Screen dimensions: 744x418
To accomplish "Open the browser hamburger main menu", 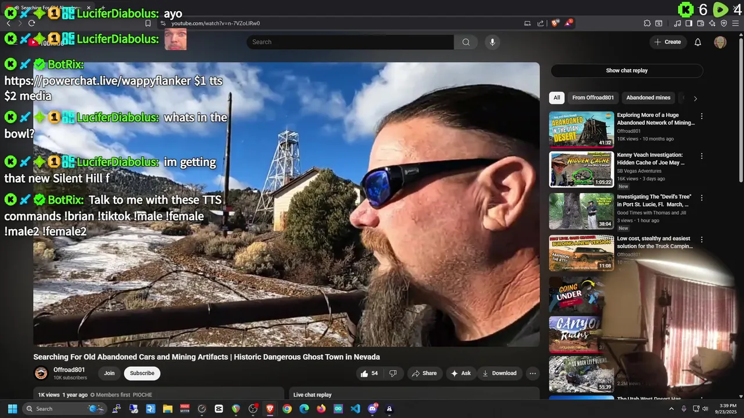I will pyautogui.click(x=736, y=23).
